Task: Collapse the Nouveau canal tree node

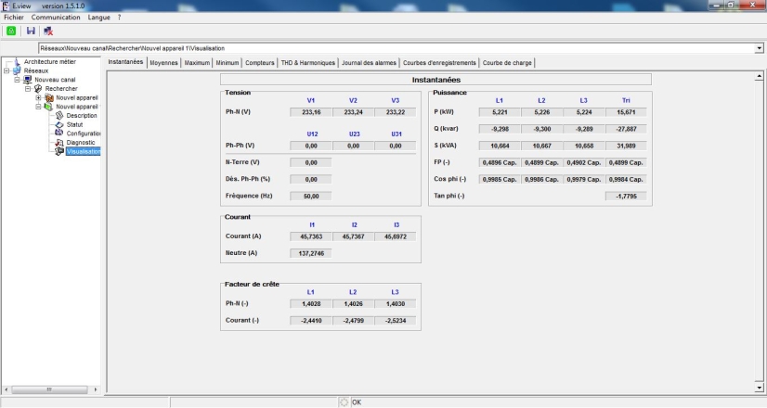Action: tap(17, 80)
